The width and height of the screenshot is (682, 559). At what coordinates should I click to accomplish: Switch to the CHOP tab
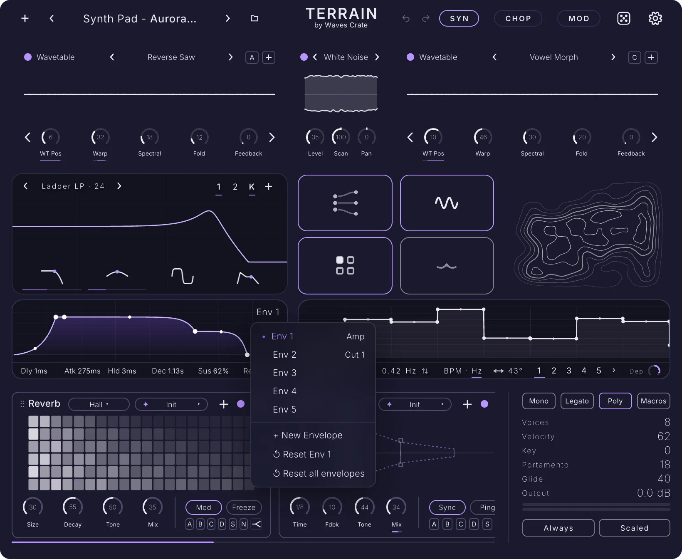click(x=518, y=18)
